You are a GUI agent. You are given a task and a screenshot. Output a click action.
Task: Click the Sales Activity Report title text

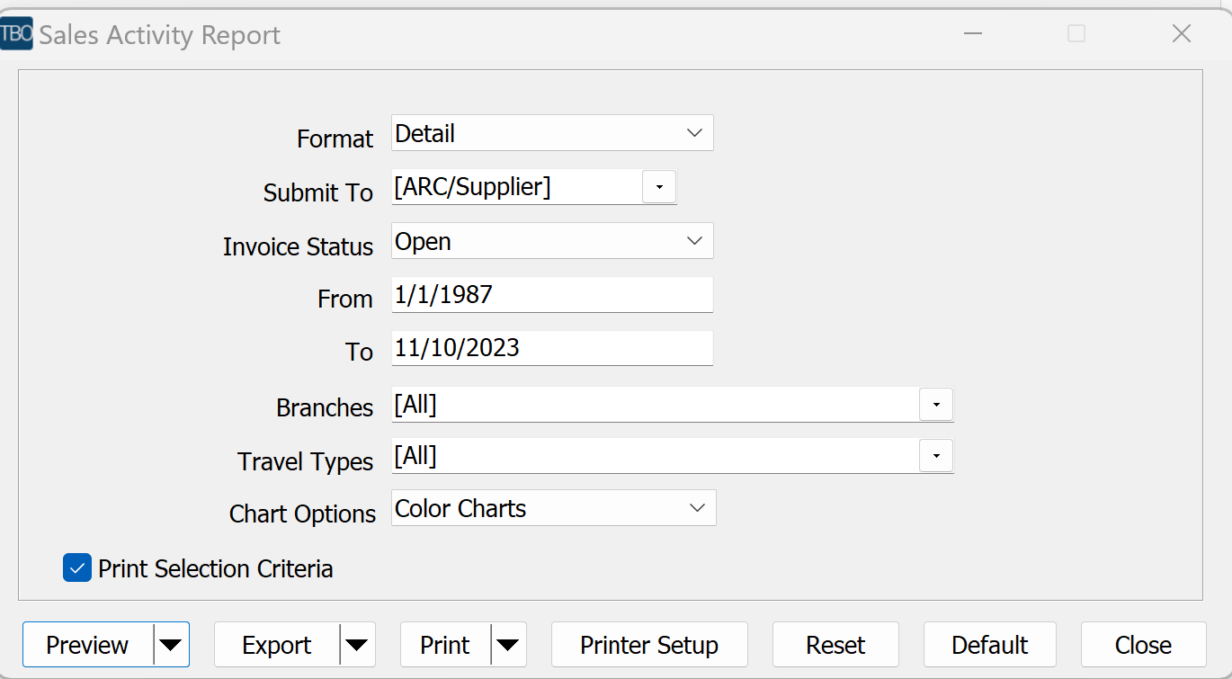(160, 35)
